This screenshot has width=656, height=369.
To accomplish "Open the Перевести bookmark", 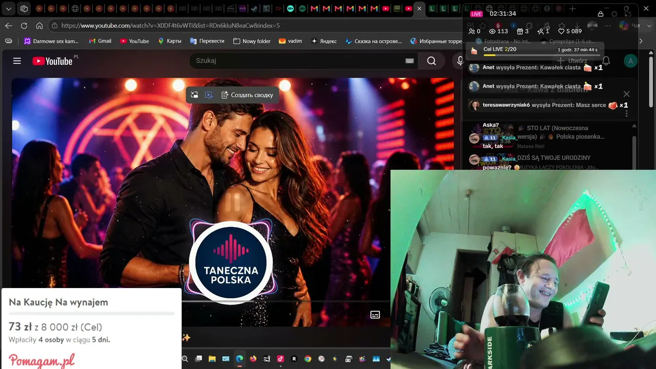I will pos(207,41).
